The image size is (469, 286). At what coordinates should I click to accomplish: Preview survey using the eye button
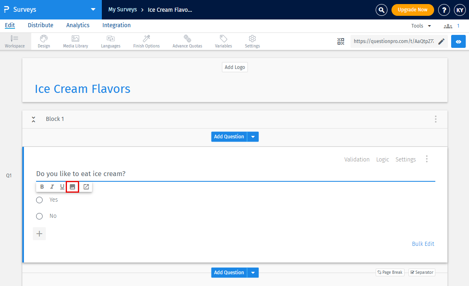pyautogui.click(x=458, y=41)
